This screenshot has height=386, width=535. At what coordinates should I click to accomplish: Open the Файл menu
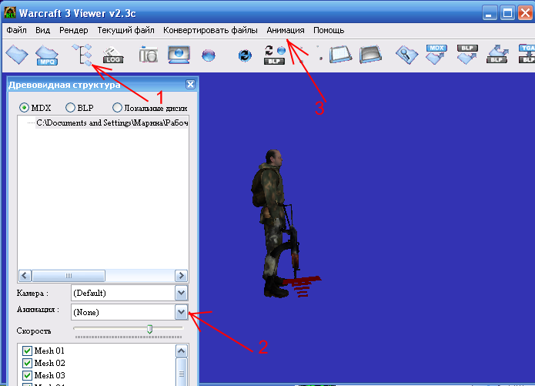(16, 30)
